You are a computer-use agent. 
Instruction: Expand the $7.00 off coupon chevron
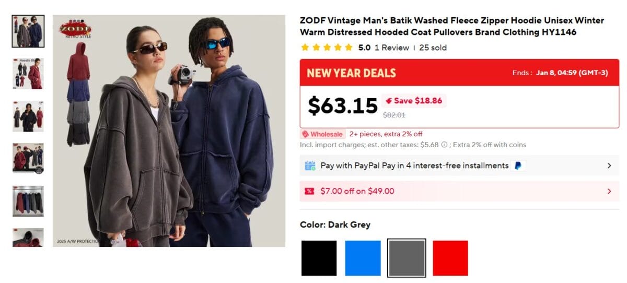pos(609,191)
